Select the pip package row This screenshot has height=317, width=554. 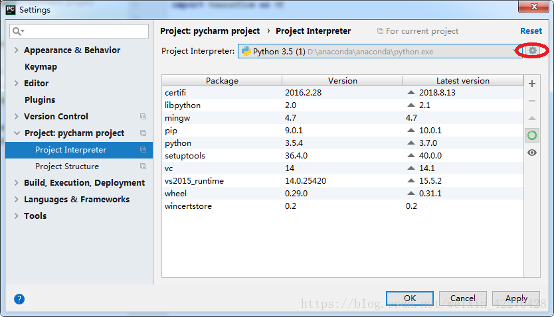tap(342, 131)
